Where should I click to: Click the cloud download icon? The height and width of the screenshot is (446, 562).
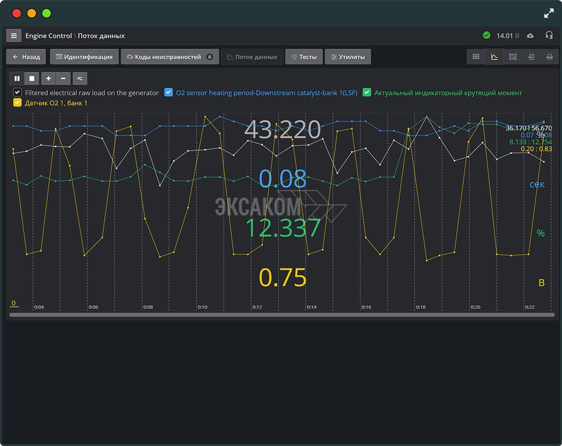(530, 36)
